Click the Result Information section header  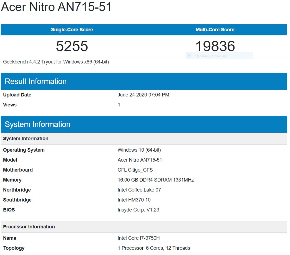36,81
